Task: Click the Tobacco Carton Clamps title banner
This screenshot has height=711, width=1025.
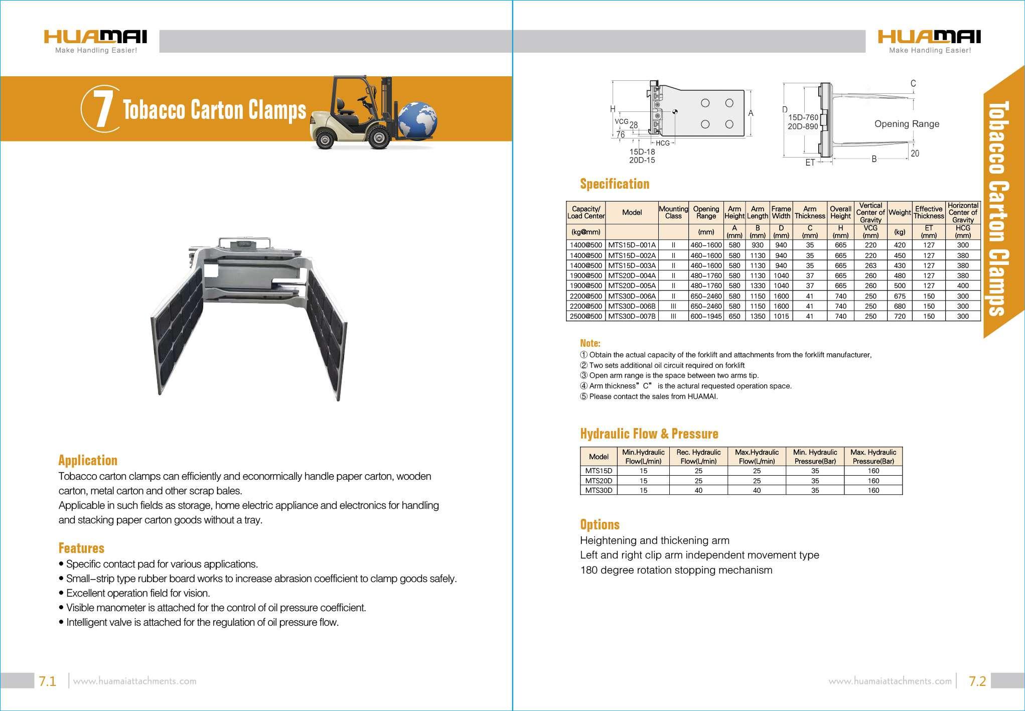Action: [x=214, y=110]
